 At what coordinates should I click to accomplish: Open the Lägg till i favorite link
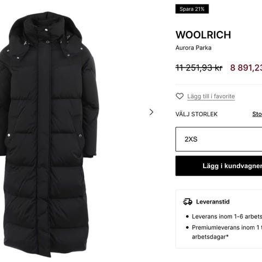point(211,96)
